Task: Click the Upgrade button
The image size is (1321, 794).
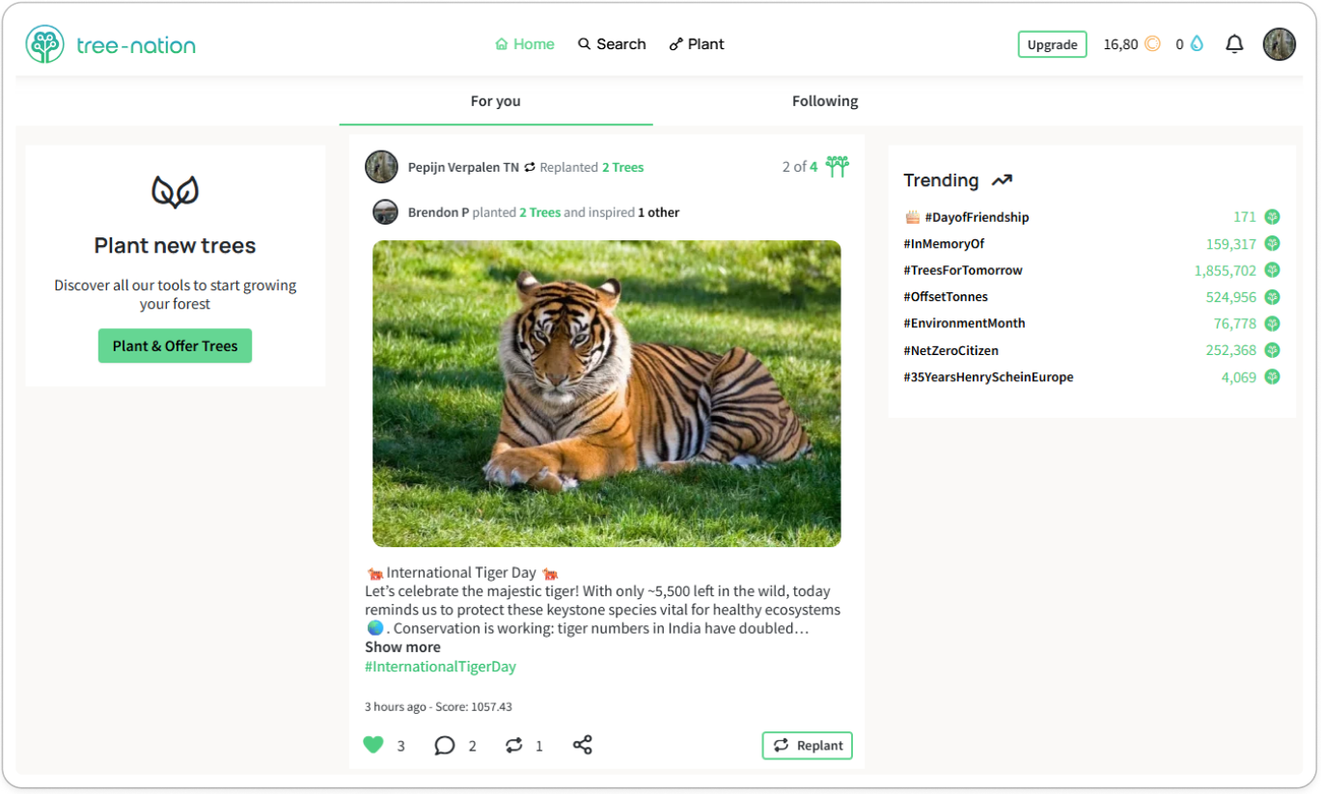Action: click(1052, 44)
